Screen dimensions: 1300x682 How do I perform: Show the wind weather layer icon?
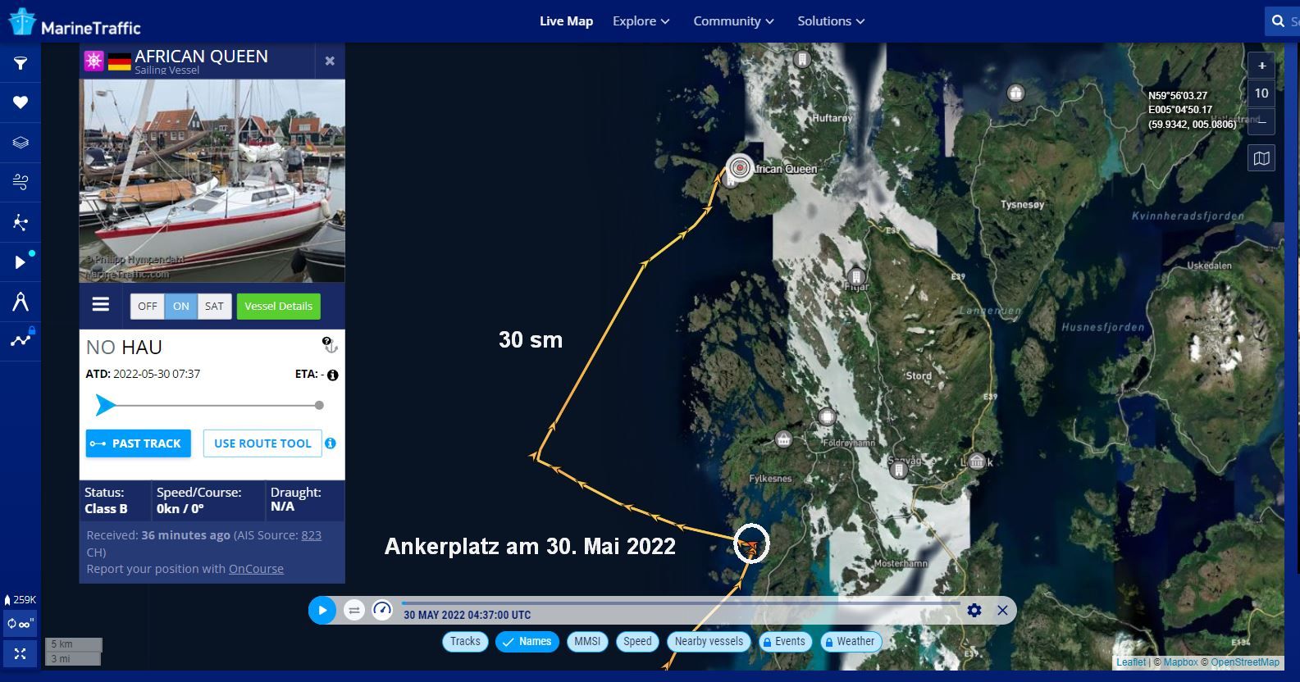21,182
